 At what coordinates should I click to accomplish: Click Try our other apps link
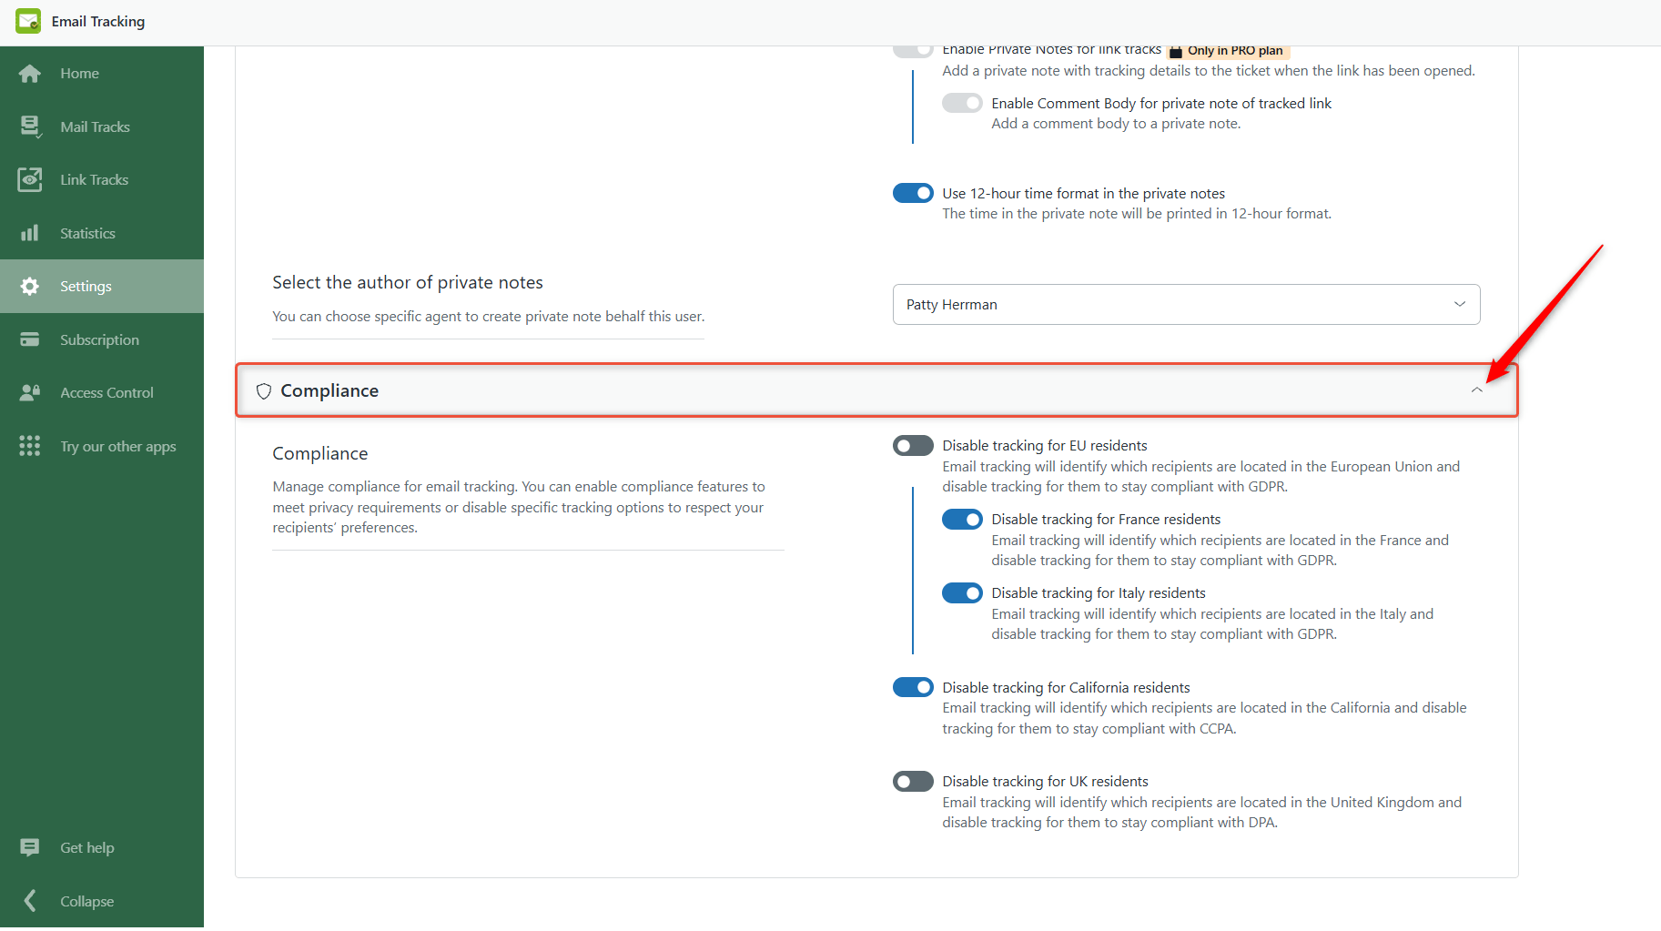pyautogui.click(x=102, y=446)
